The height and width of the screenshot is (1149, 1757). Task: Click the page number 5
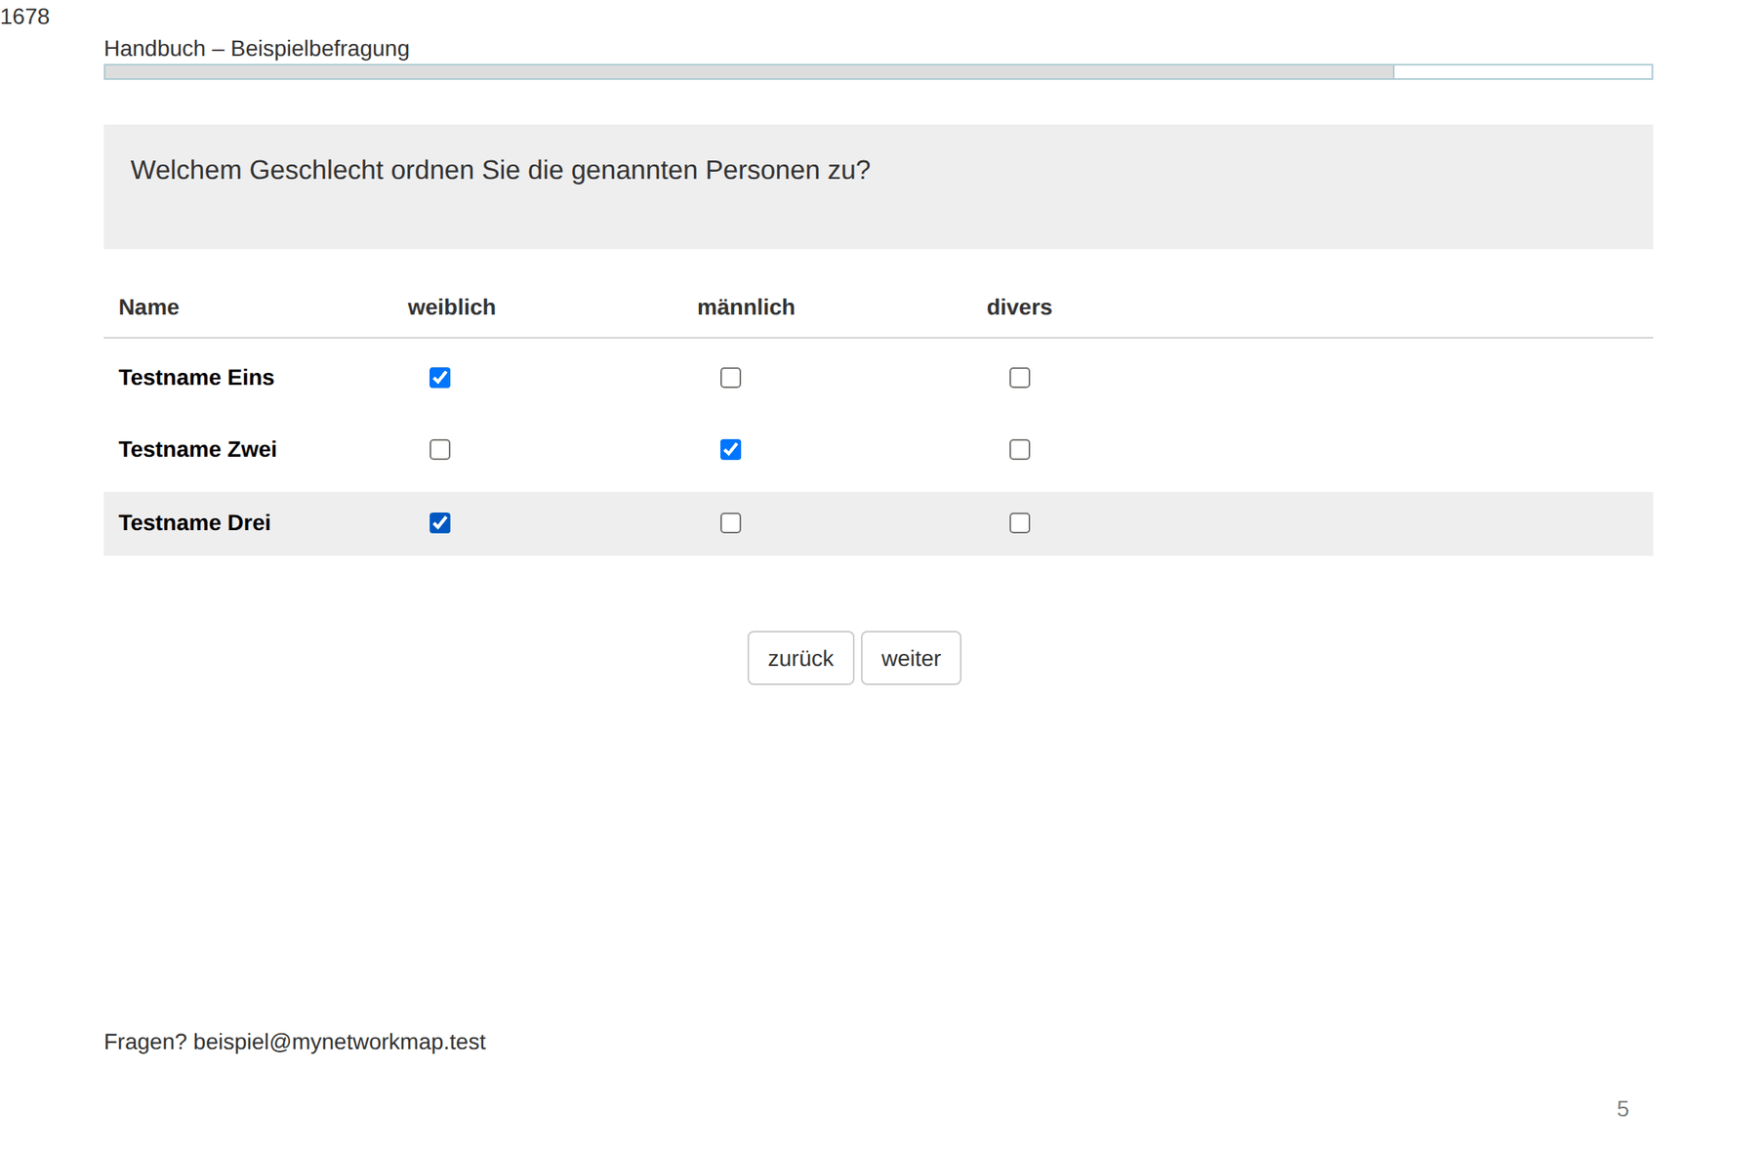tap(1622, 1109)
